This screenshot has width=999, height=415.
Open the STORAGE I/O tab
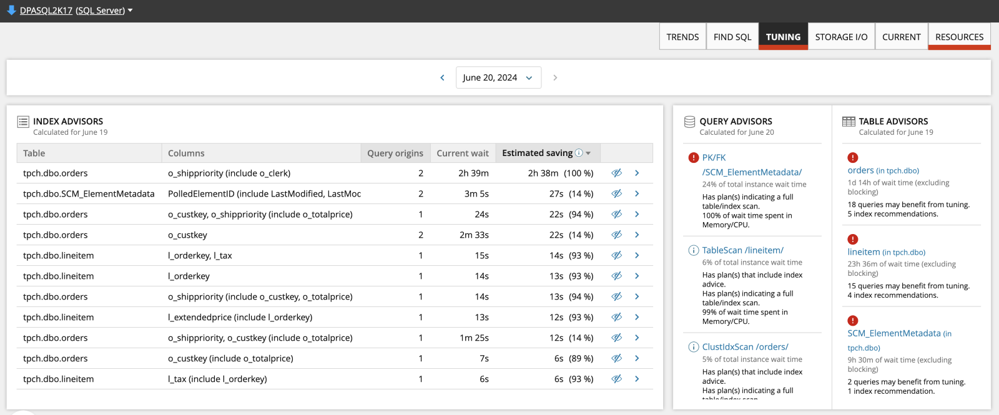(x=841, y=37)
